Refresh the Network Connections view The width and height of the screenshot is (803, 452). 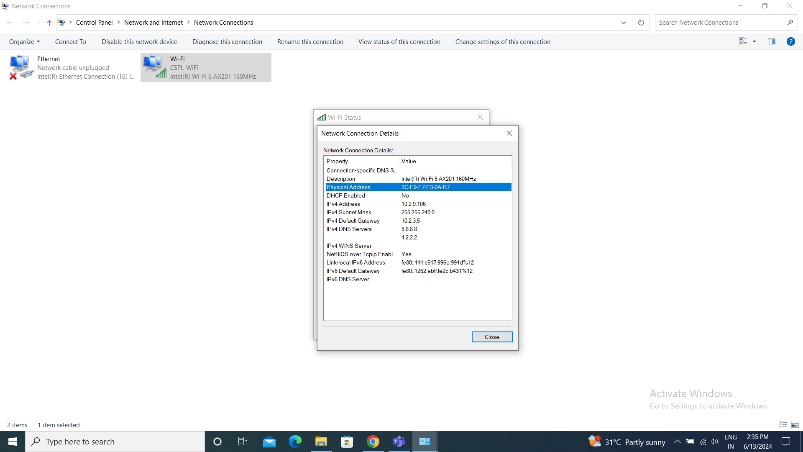pos(641,23)
